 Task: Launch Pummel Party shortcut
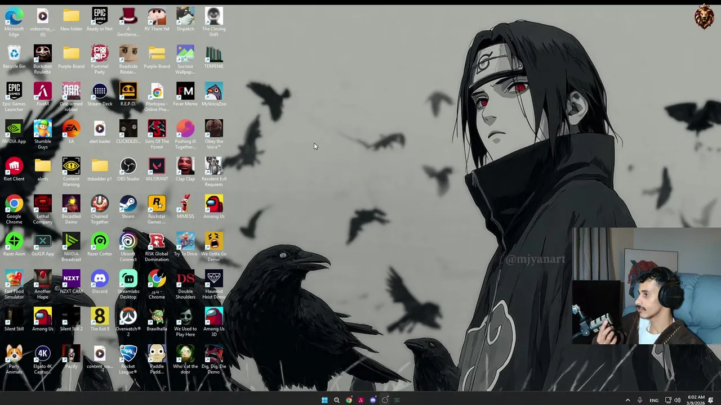(100, 60)
